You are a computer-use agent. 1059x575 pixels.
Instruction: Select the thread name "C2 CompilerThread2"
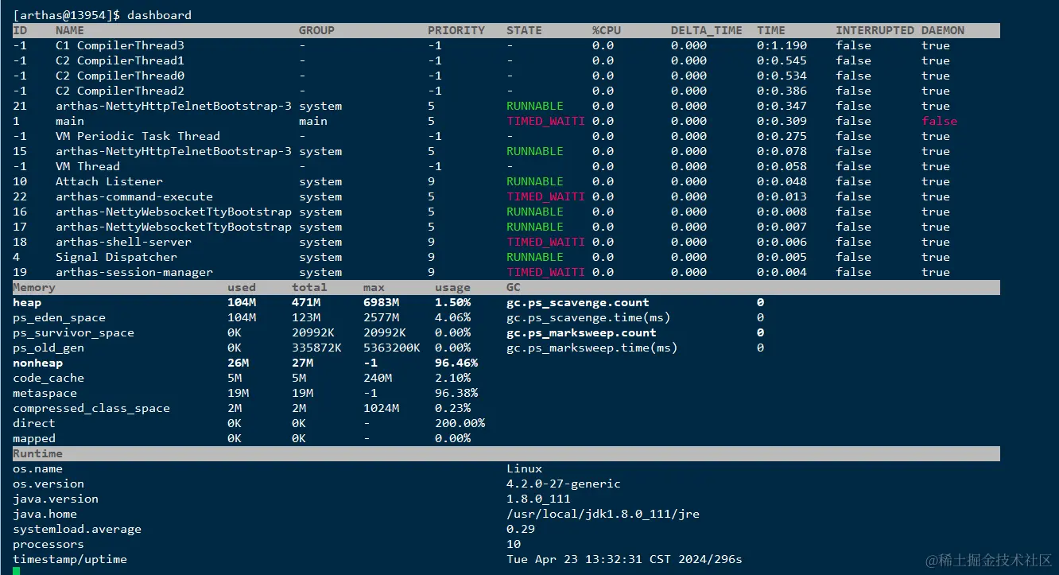click(x=120, y=91)
